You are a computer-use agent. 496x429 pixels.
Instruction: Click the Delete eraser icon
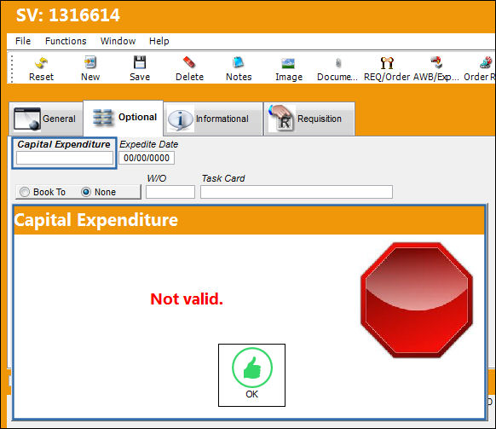(x=189, y=68)
